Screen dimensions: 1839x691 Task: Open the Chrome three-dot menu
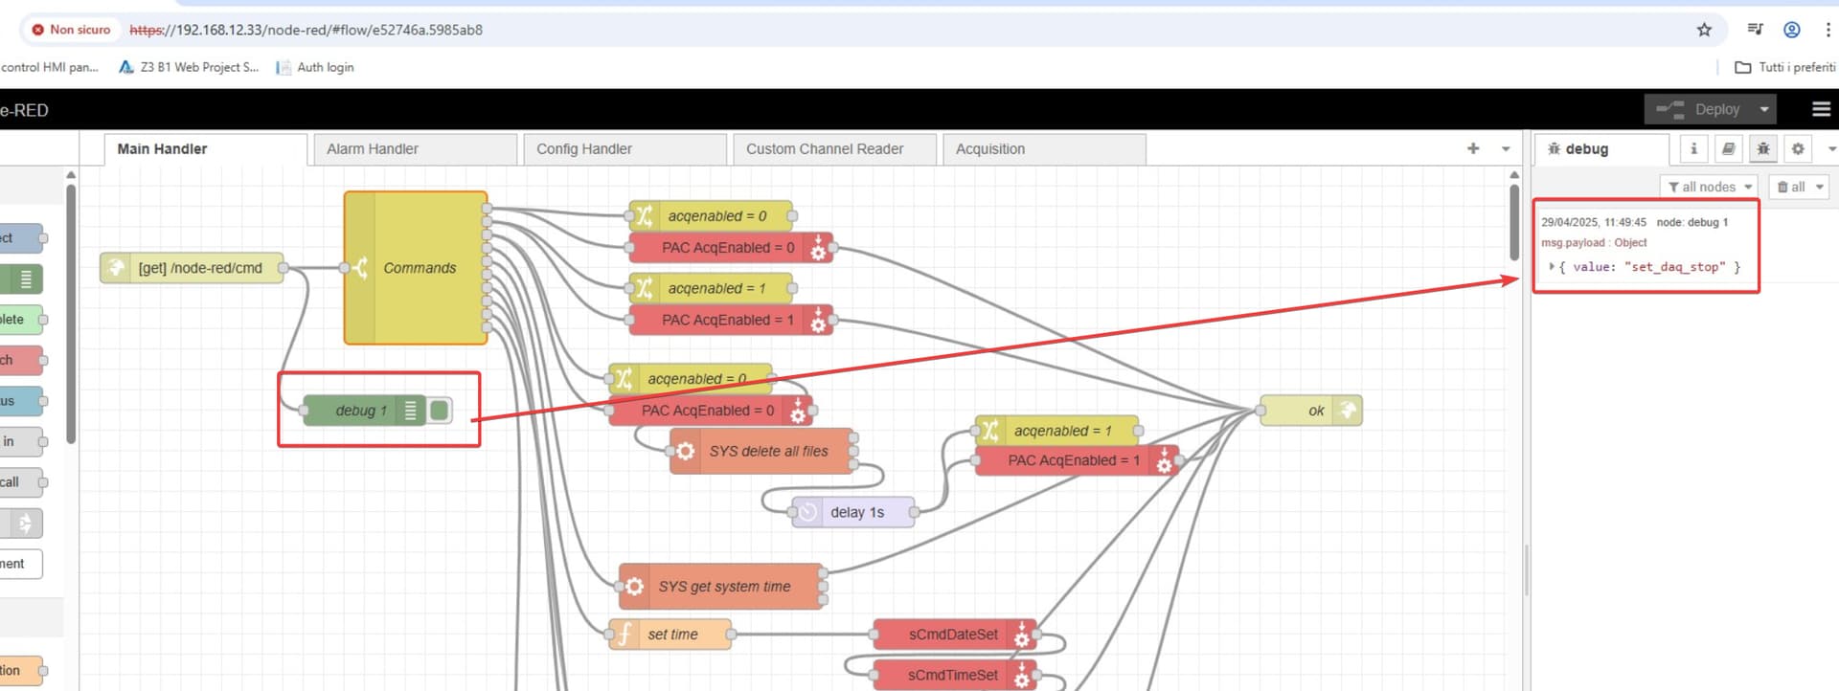pyautogui.click(x=1828, y=30)
